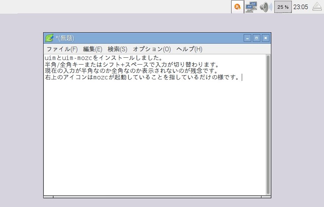Screen dimensions: 324x207
Task: Open the 検索(S) menu
Action: tap(117, 49)
